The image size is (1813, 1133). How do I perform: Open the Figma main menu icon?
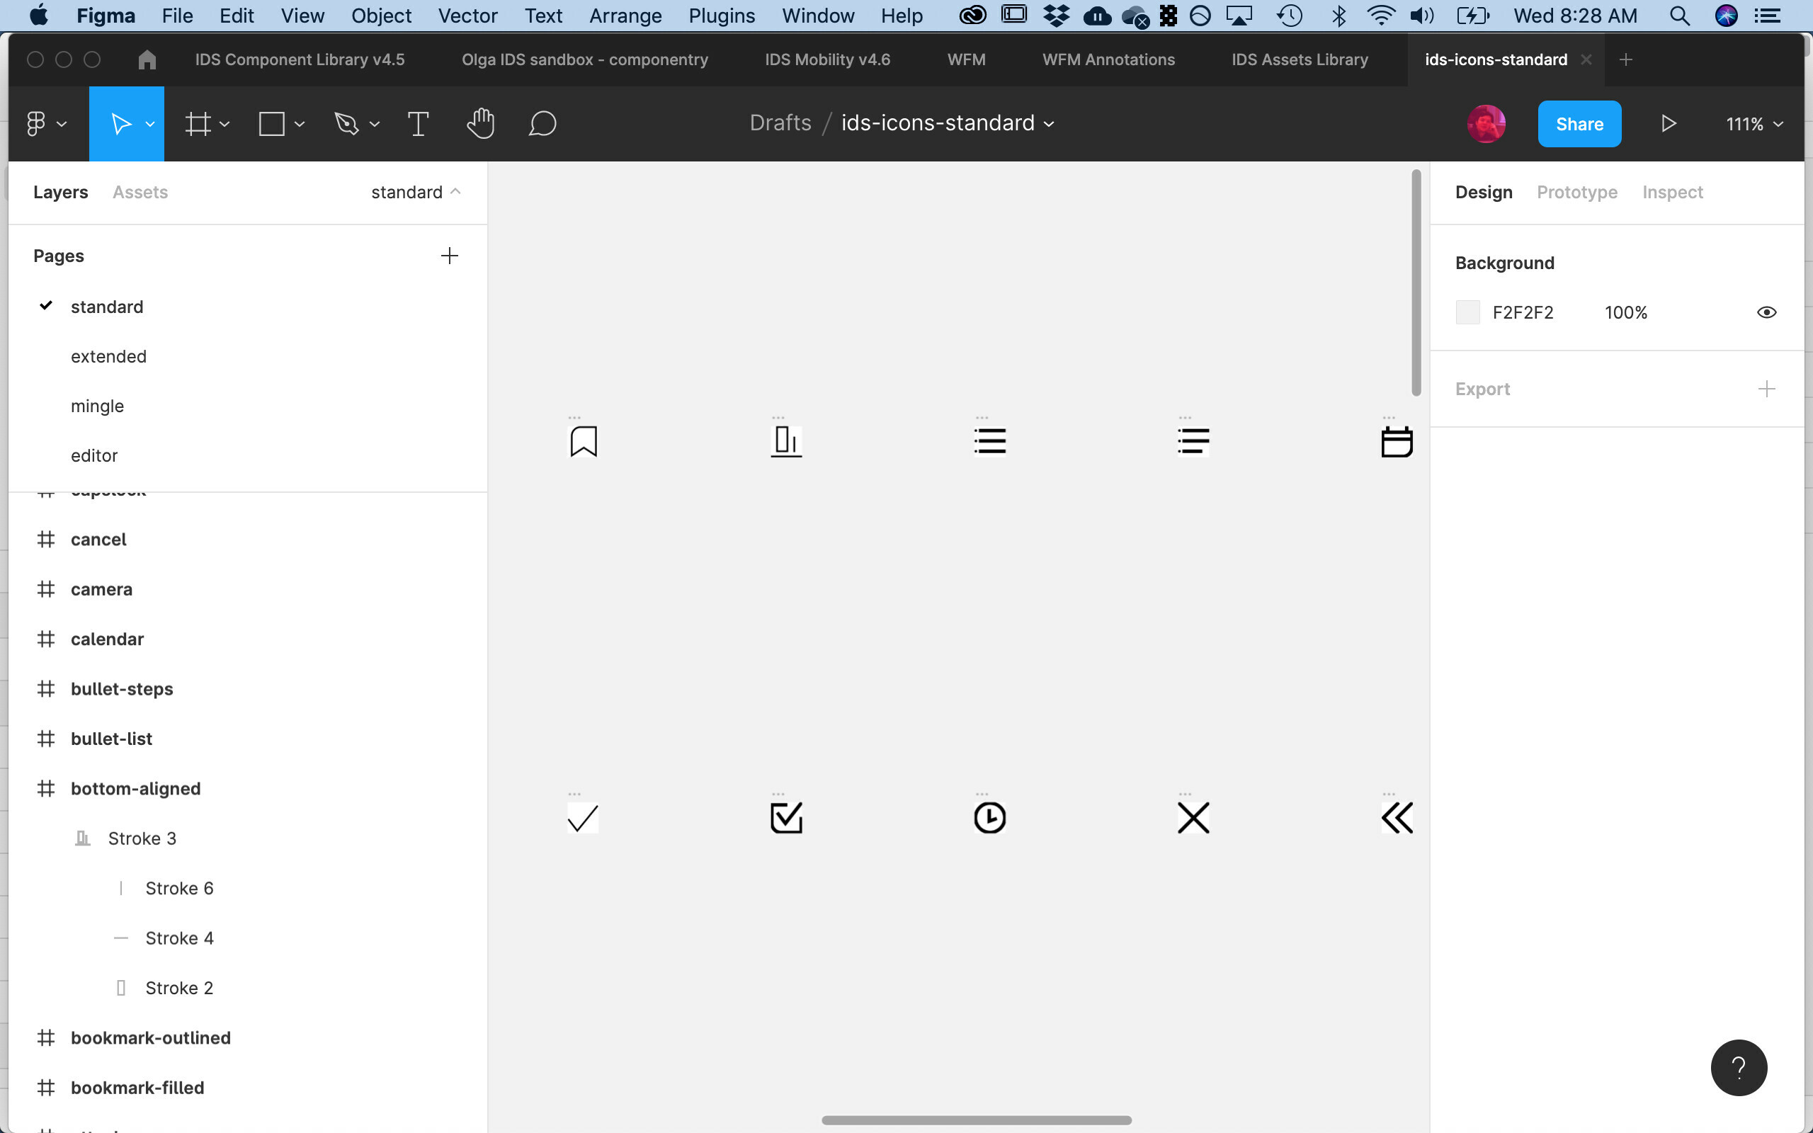click(35, 124)
